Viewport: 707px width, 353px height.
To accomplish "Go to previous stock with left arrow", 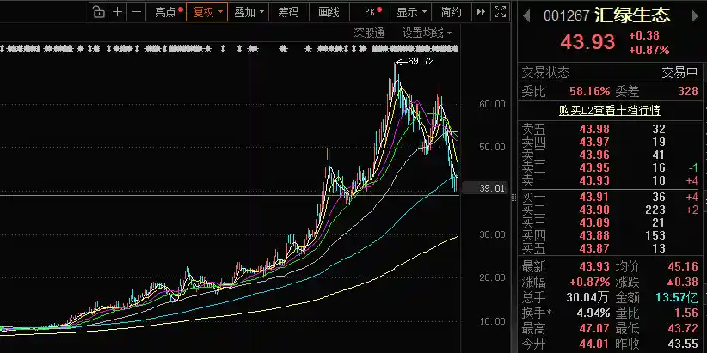I will [x=526, y=16].
